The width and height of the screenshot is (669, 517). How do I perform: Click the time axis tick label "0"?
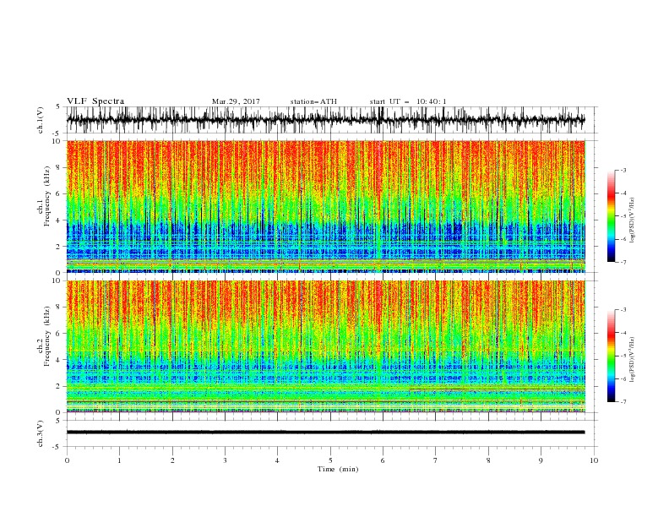pyautogui.click(x=67, y=460)
